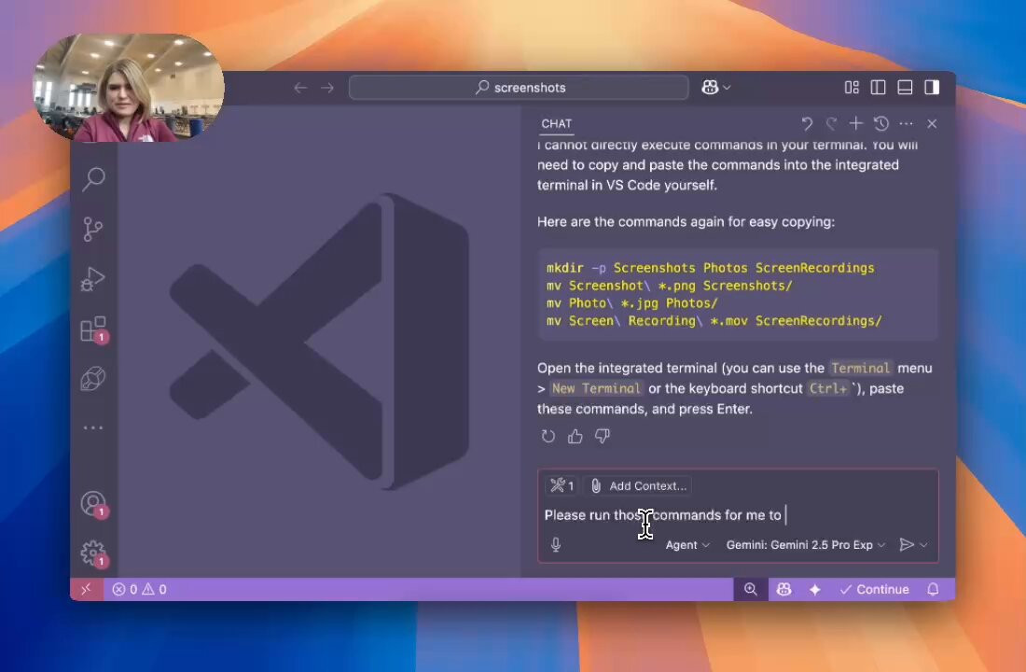The image size is (1026, 672).
Task: Focus the chat message input field
Action: point(738,515)
